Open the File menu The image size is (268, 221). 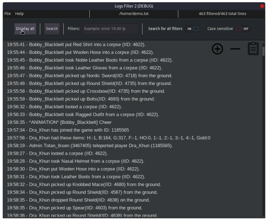[x=8, y=14]
